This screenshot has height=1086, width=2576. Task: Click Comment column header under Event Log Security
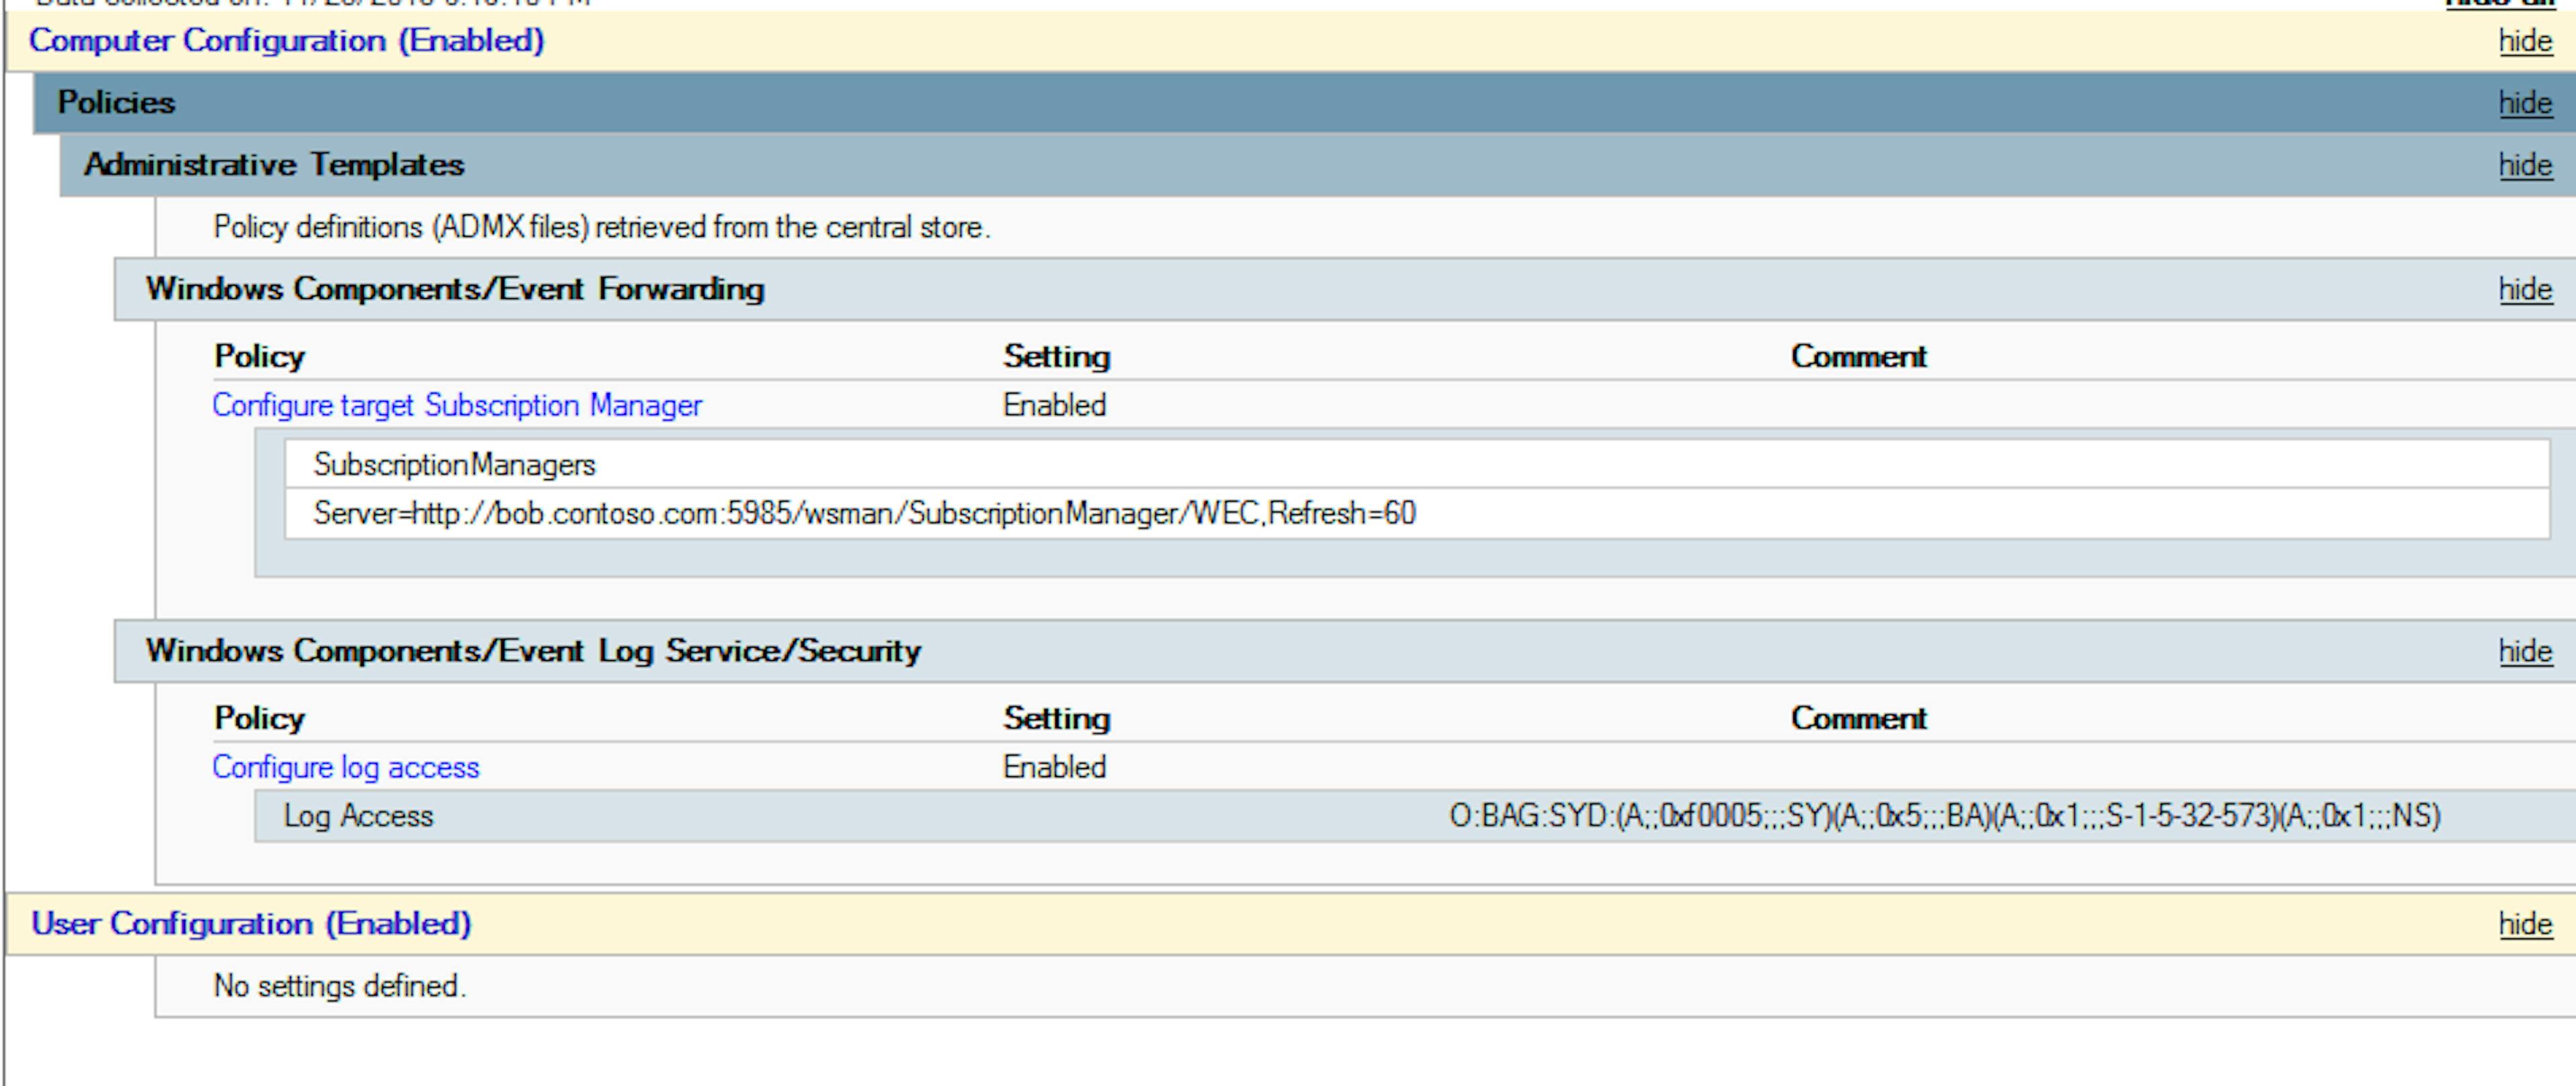point(1857,719)
